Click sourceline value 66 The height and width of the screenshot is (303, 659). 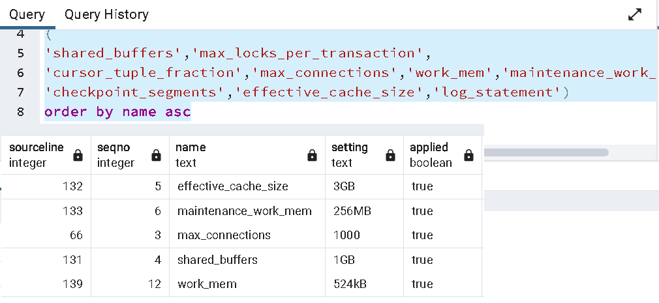pos(76,235)
